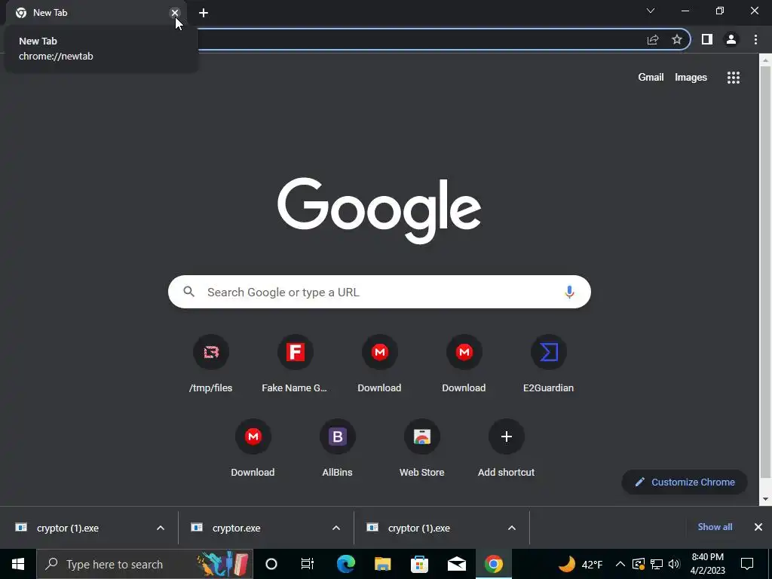Open Gmail link
Image resolution: width=772 pixels, height=579 pixels.
pyautogui.click(x=651, y=78)
